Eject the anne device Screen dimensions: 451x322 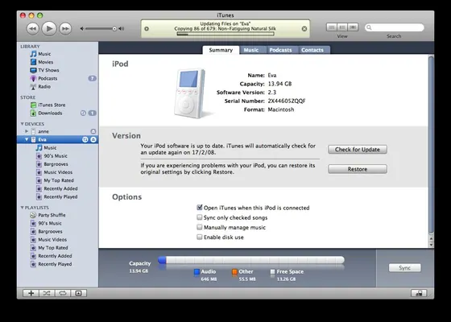93,131
